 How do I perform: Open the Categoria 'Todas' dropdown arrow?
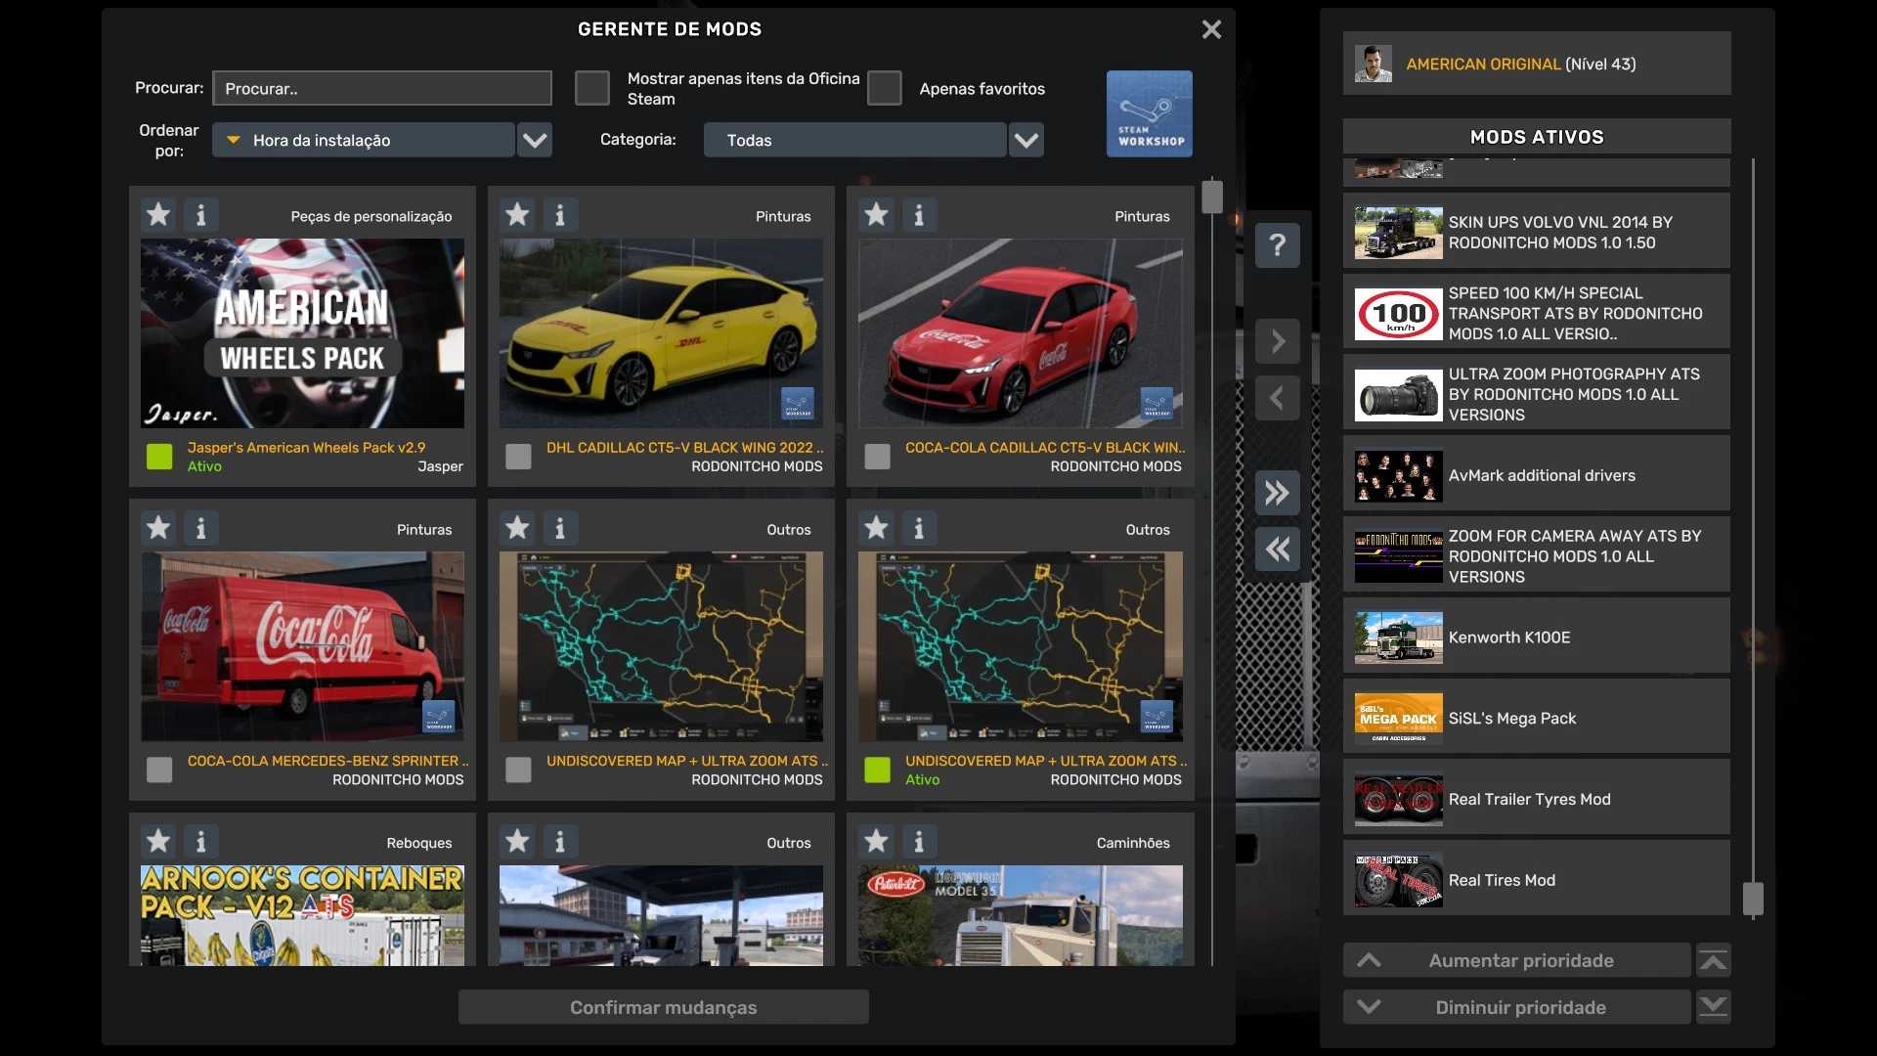[x=1026, y=140]
